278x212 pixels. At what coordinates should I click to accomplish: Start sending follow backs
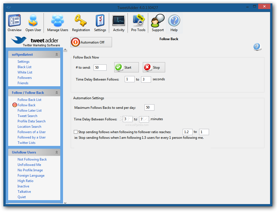[x=126, y=67]
